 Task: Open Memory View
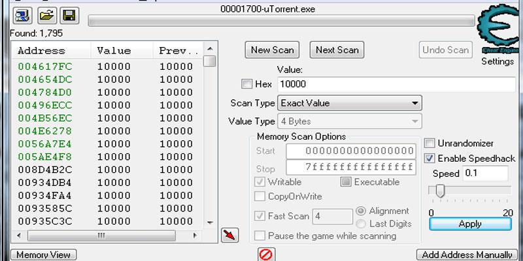pos(44,255)
